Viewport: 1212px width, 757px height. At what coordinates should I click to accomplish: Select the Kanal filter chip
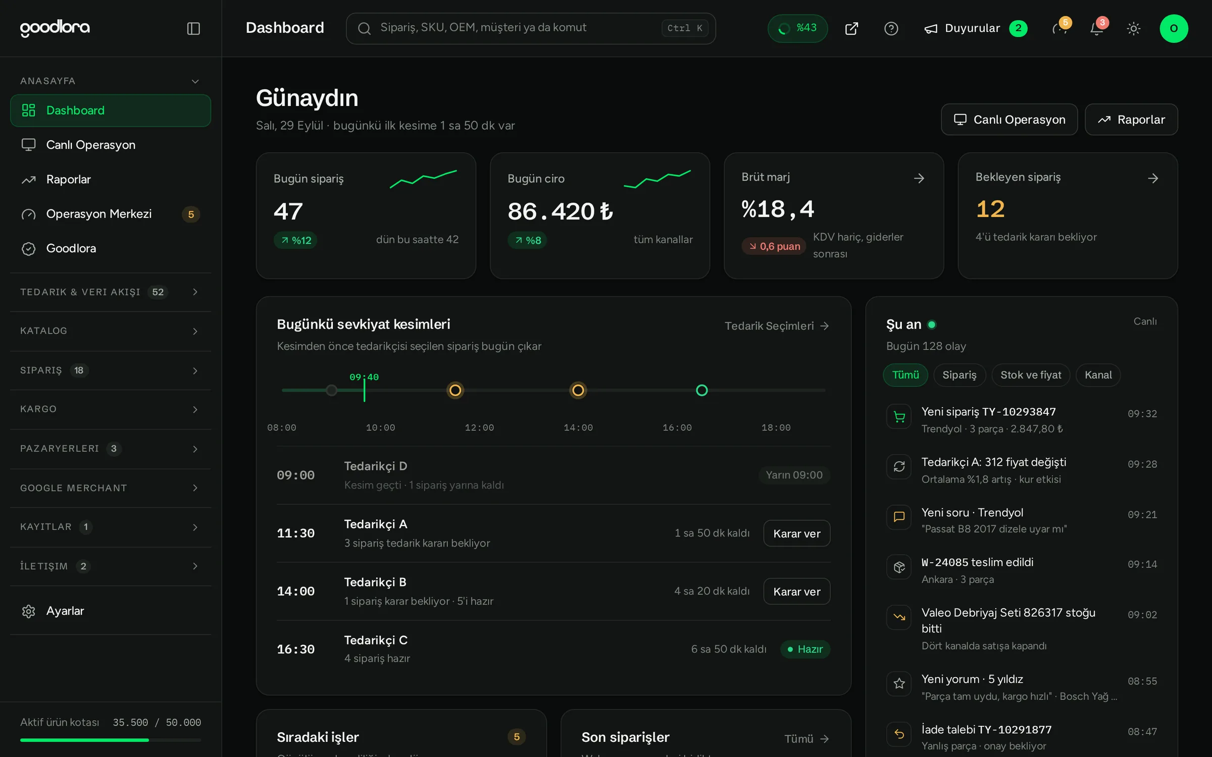(x=1098, y=375)
